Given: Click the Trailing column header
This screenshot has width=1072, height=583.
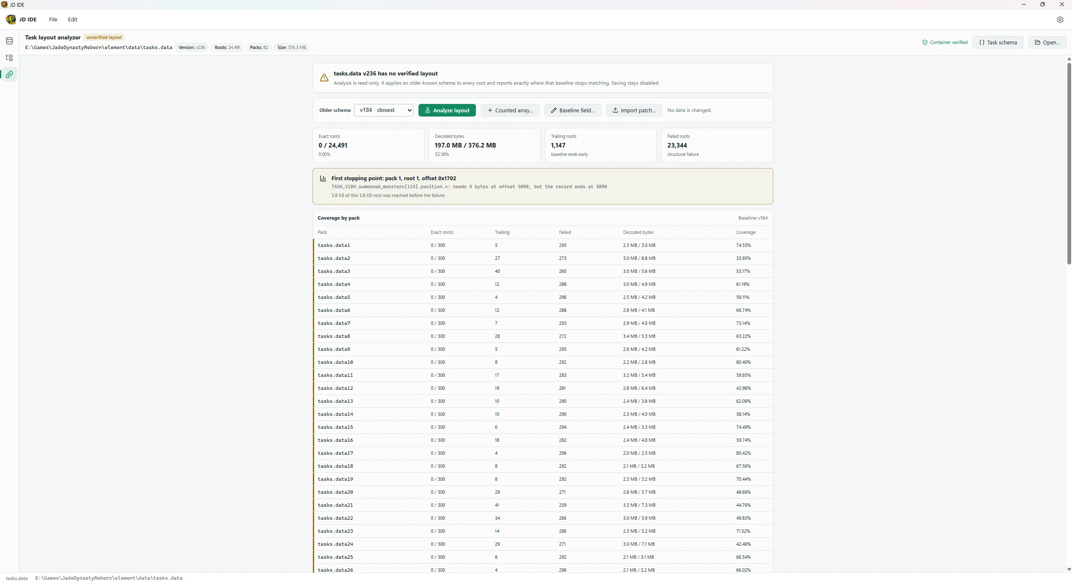Looking at the screenshot, I should tap(502, 232).
